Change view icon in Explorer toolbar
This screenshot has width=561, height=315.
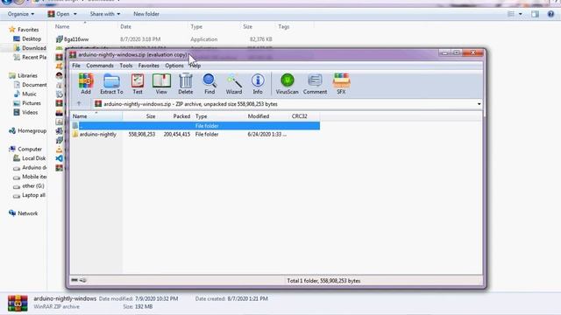tap(511, 14)
